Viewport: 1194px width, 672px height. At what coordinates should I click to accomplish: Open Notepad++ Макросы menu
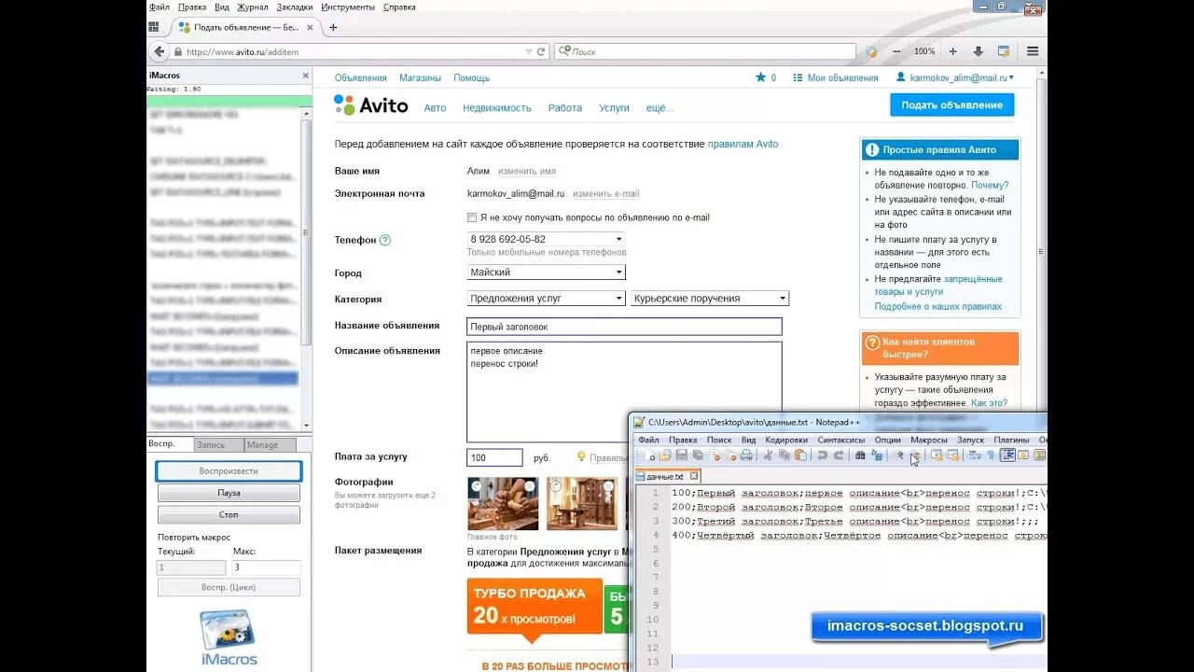tap(929, 440)
